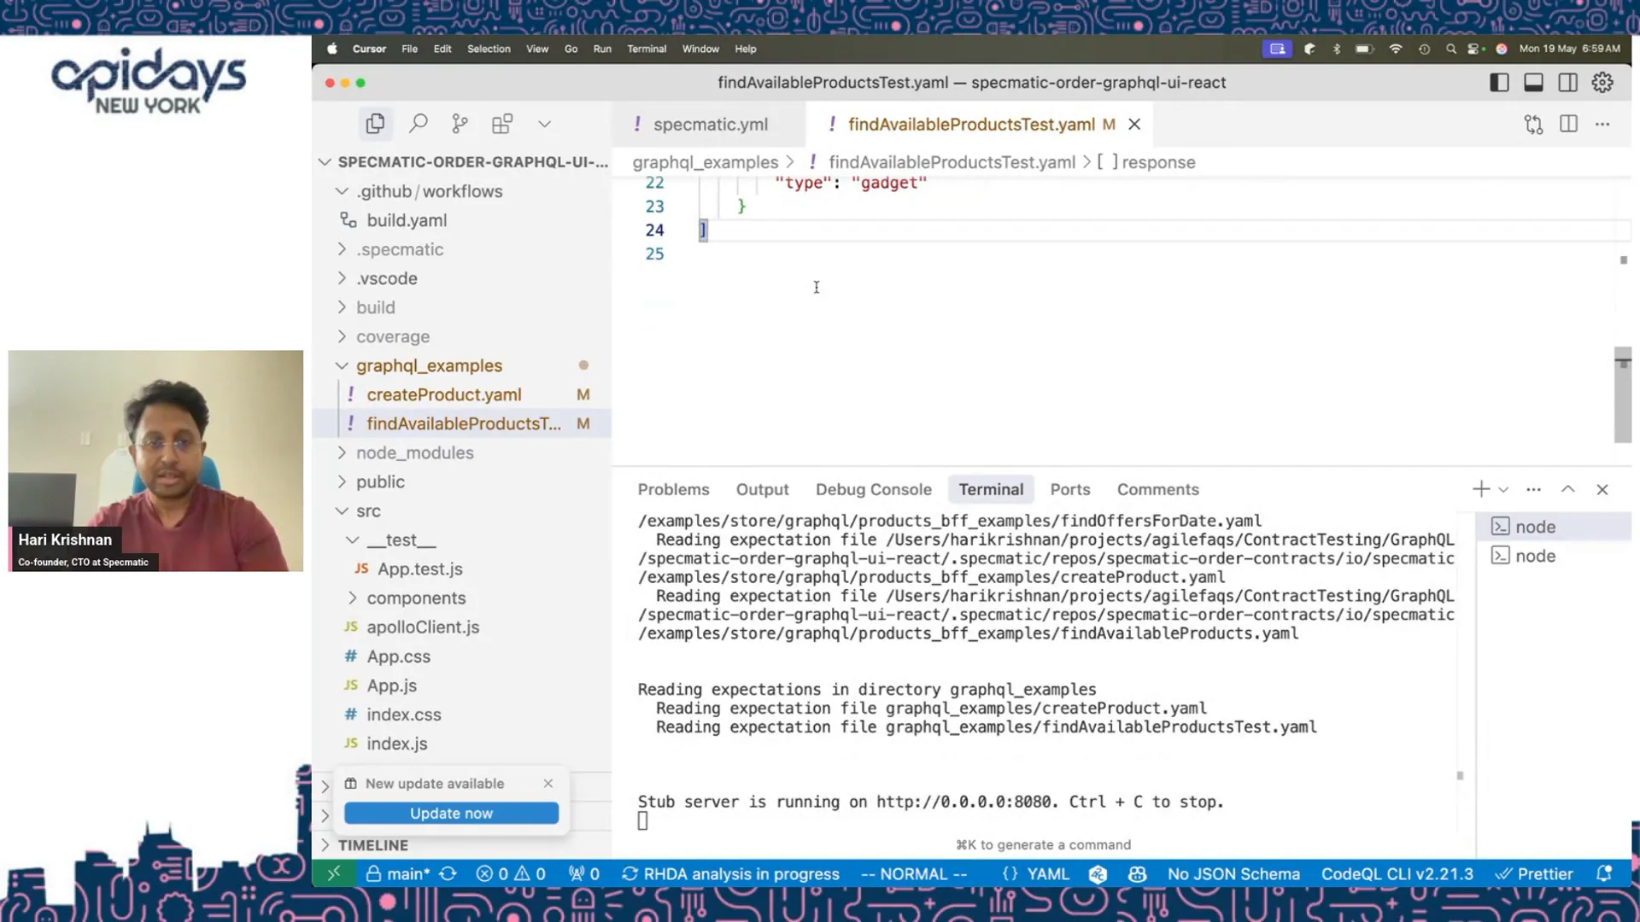This screenshot has height=922, width=1640.
Task: Show more activity bar views chevron
Action: click(x=544, y=124)
